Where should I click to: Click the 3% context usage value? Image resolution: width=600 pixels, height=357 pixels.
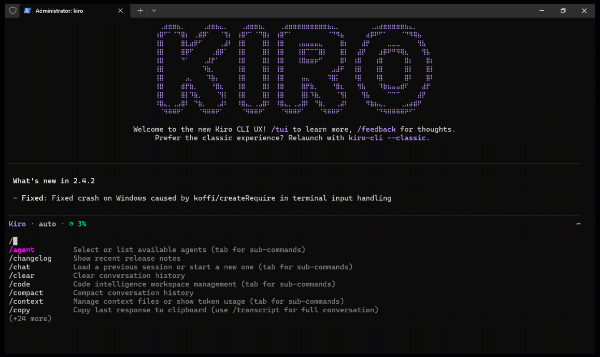click(82, 224)
